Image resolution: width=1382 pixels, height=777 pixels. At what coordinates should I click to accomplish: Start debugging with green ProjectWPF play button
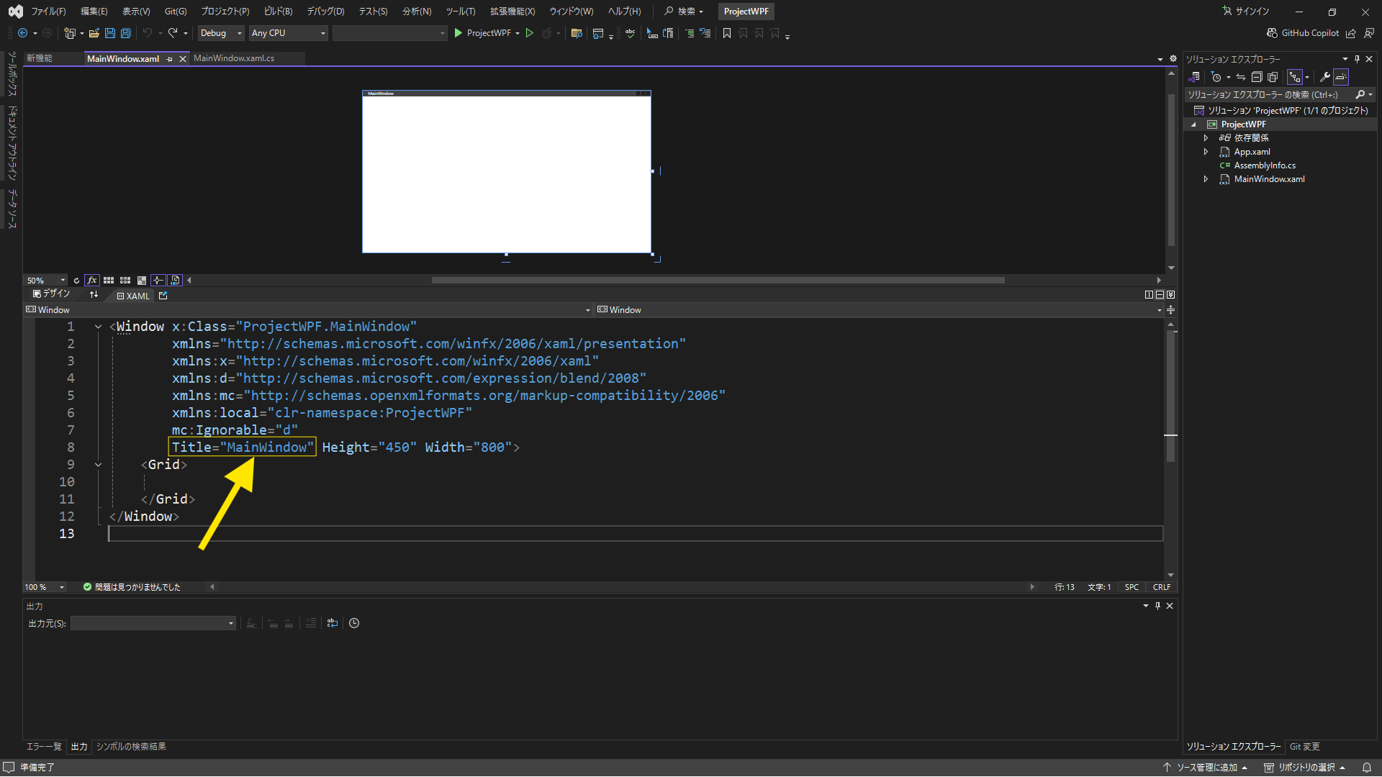click(x=458, y=33)
